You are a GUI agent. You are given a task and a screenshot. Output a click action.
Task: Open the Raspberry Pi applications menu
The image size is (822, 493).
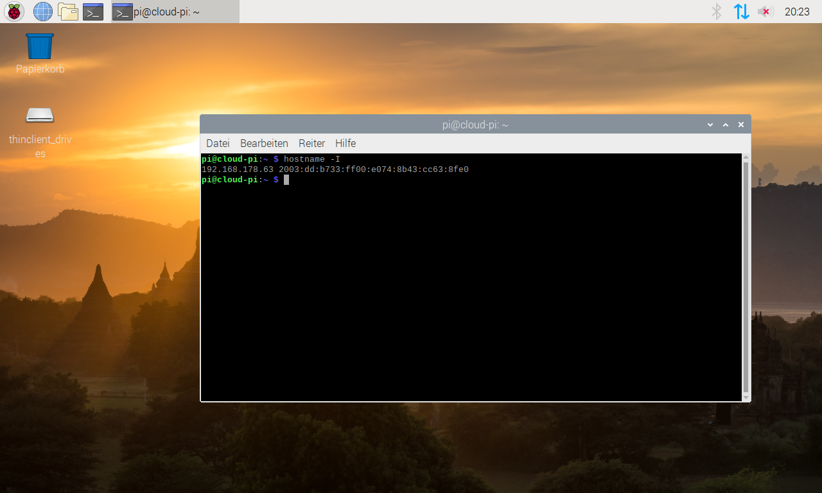click(14, 12)
